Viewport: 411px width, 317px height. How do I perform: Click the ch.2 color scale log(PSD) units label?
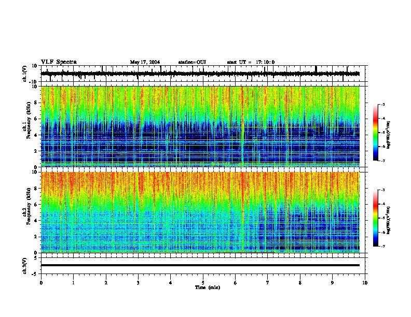(389, 221)
